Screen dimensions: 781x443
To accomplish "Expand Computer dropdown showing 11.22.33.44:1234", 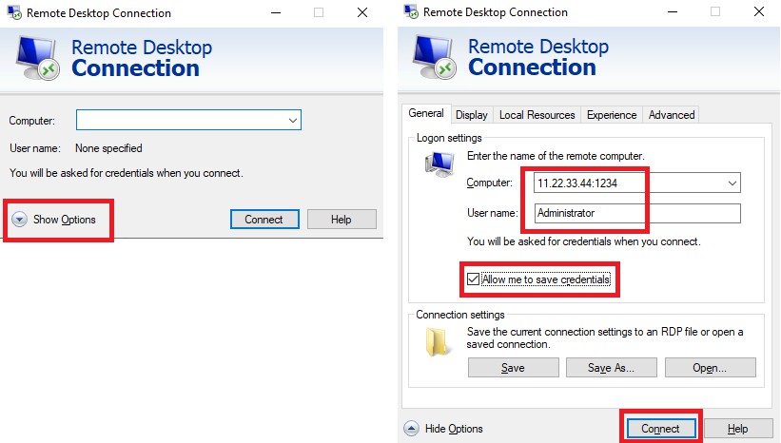I will click(x=732, y=183).
